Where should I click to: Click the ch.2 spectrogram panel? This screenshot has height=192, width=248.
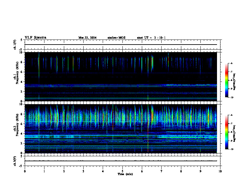pyautogui.click(x=121, y=129)
